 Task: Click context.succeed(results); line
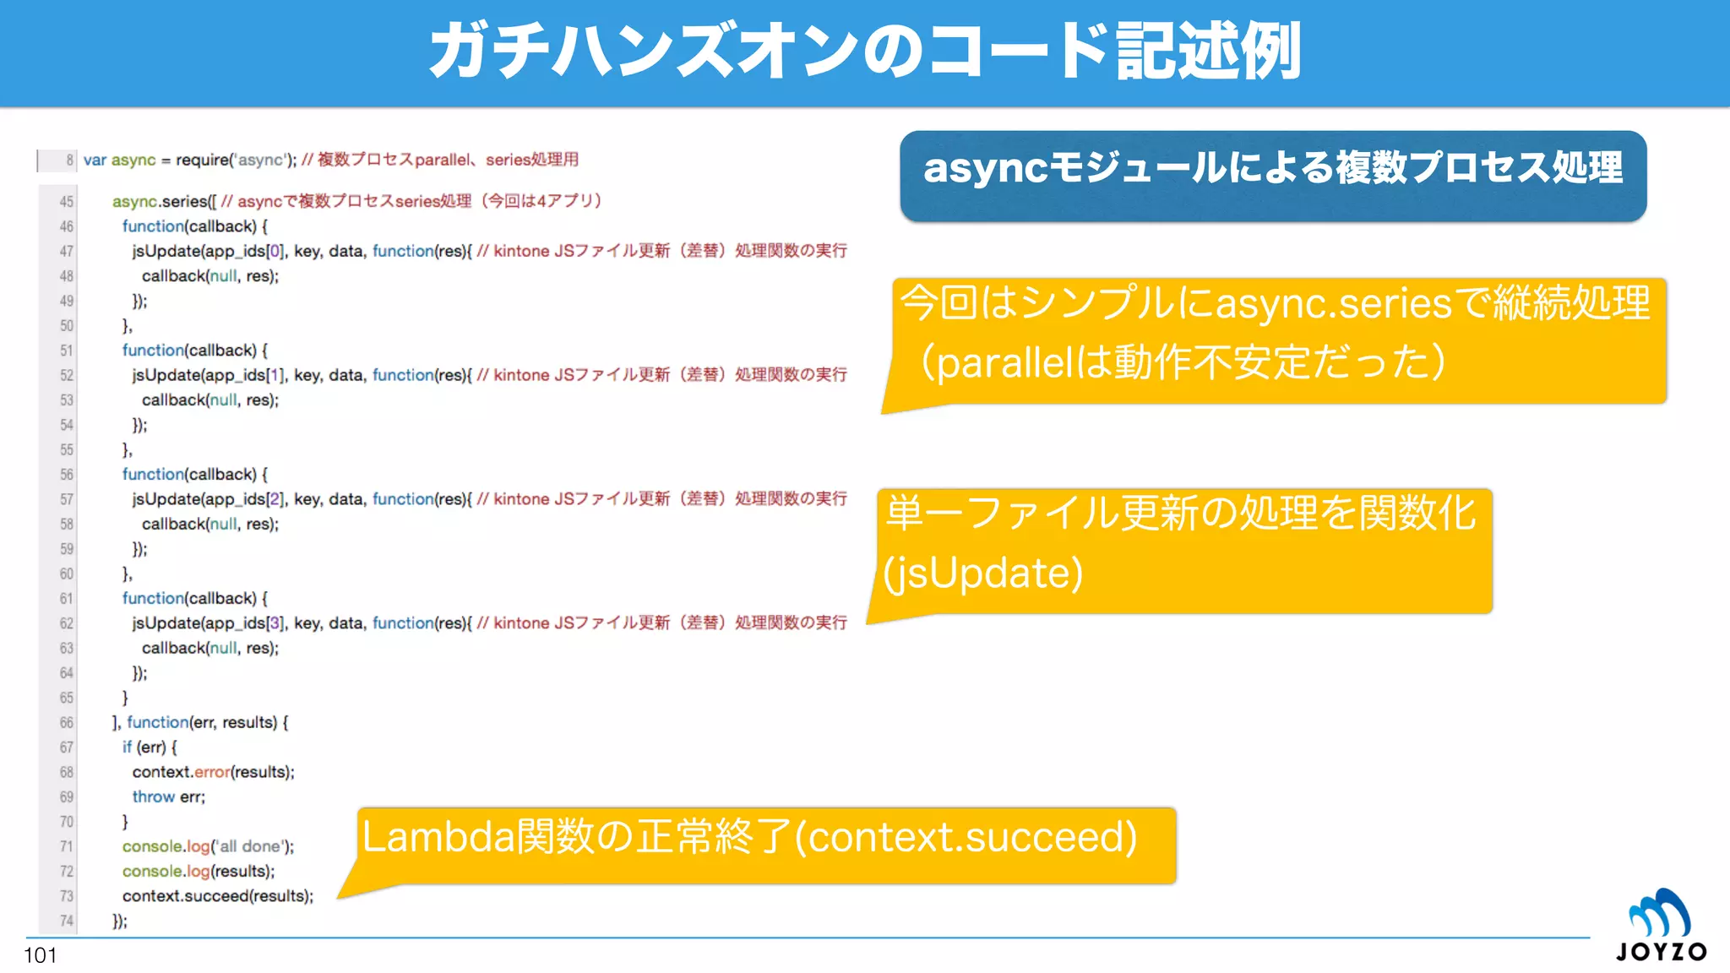click(x=218, y=896)
